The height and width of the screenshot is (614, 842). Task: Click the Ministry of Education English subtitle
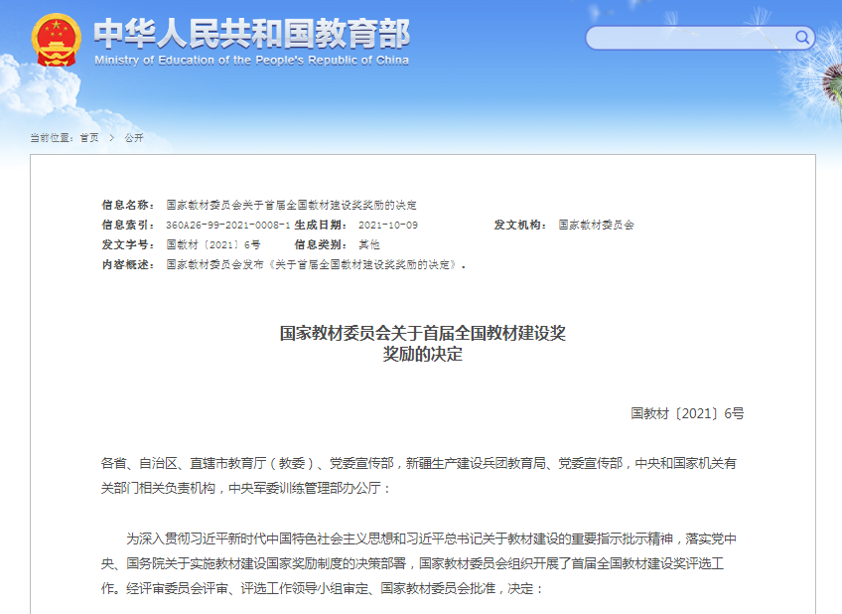252,61
